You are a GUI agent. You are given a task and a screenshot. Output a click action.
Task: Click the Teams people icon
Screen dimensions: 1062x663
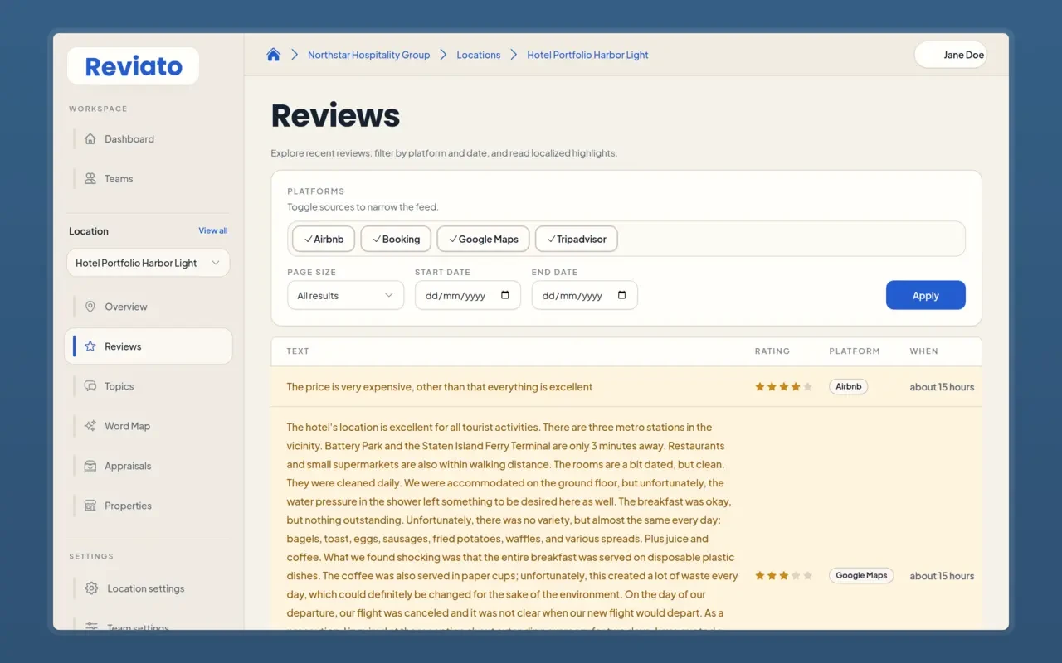tap(90, 179)
